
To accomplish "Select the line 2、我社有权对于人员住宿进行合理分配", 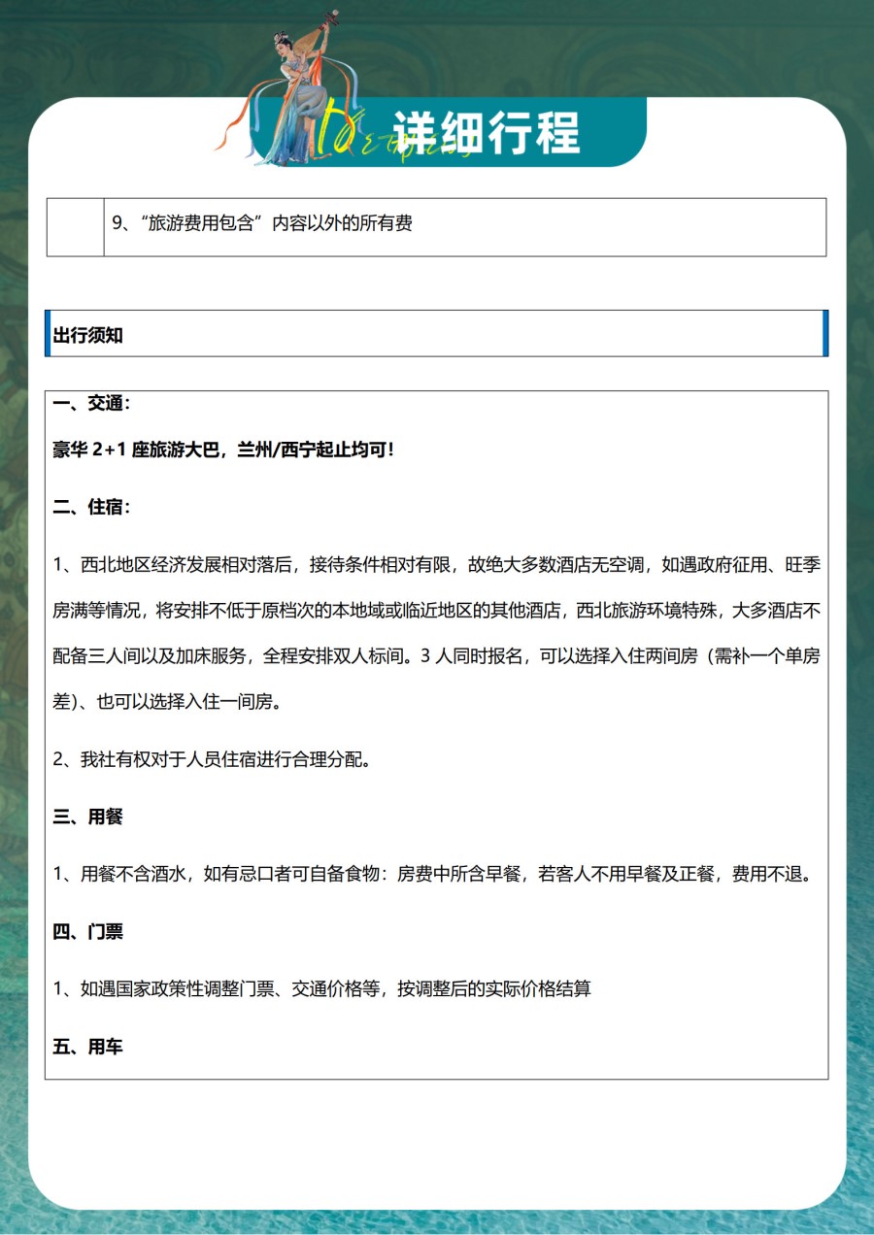I will click(x=212, y=759).
